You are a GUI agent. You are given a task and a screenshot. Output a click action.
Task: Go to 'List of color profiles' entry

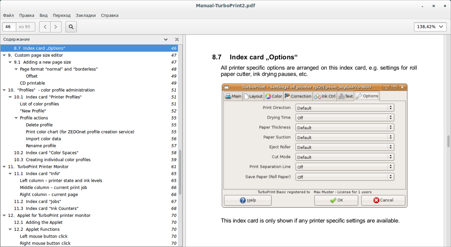pyautogui.click(x=39, y=104)
